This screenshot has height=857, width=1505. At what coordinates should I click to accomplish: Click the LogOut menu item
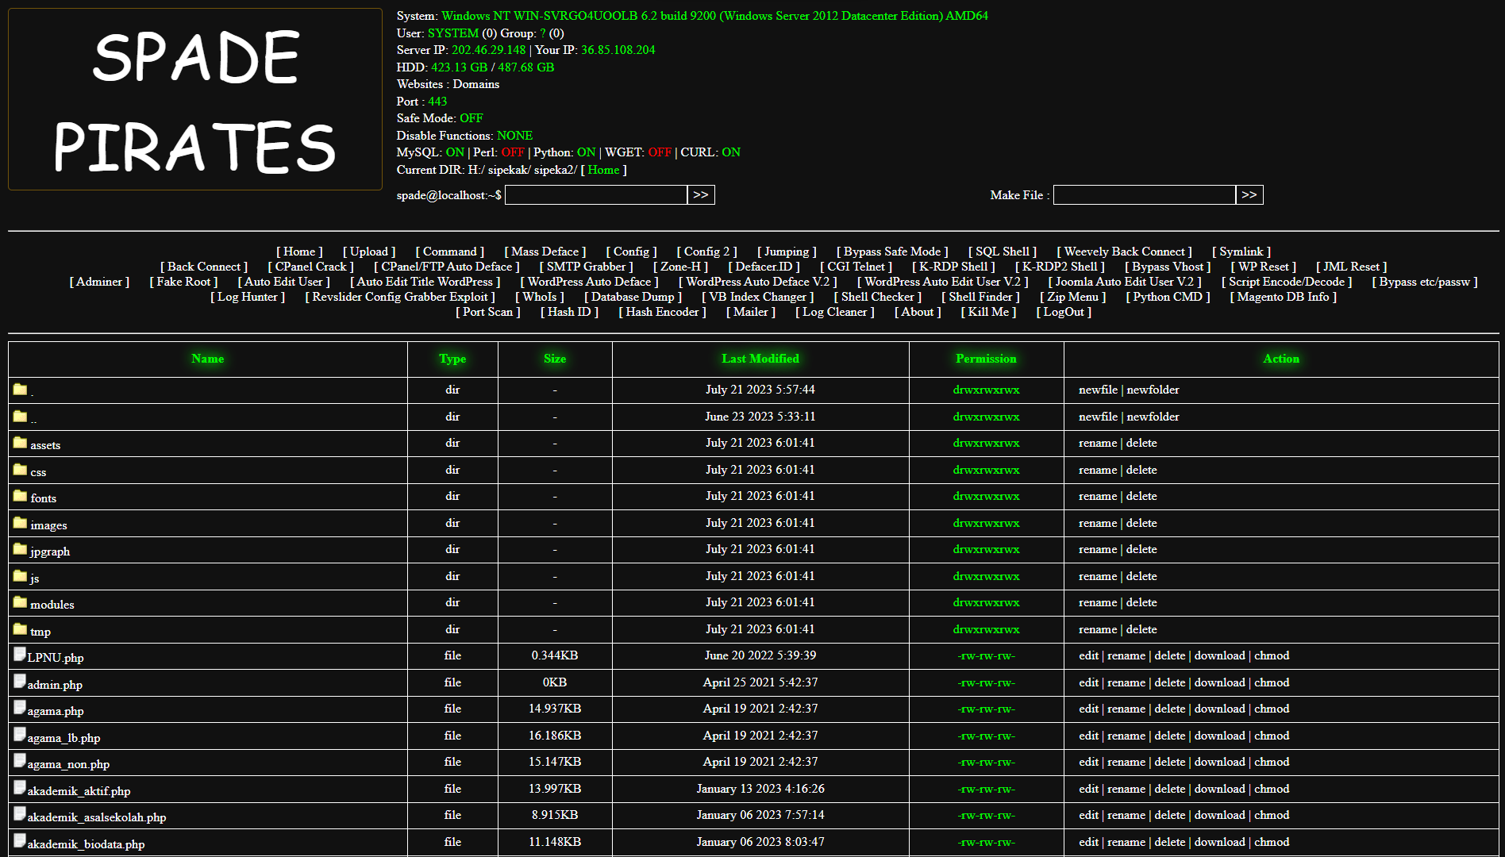[1064, 312]
